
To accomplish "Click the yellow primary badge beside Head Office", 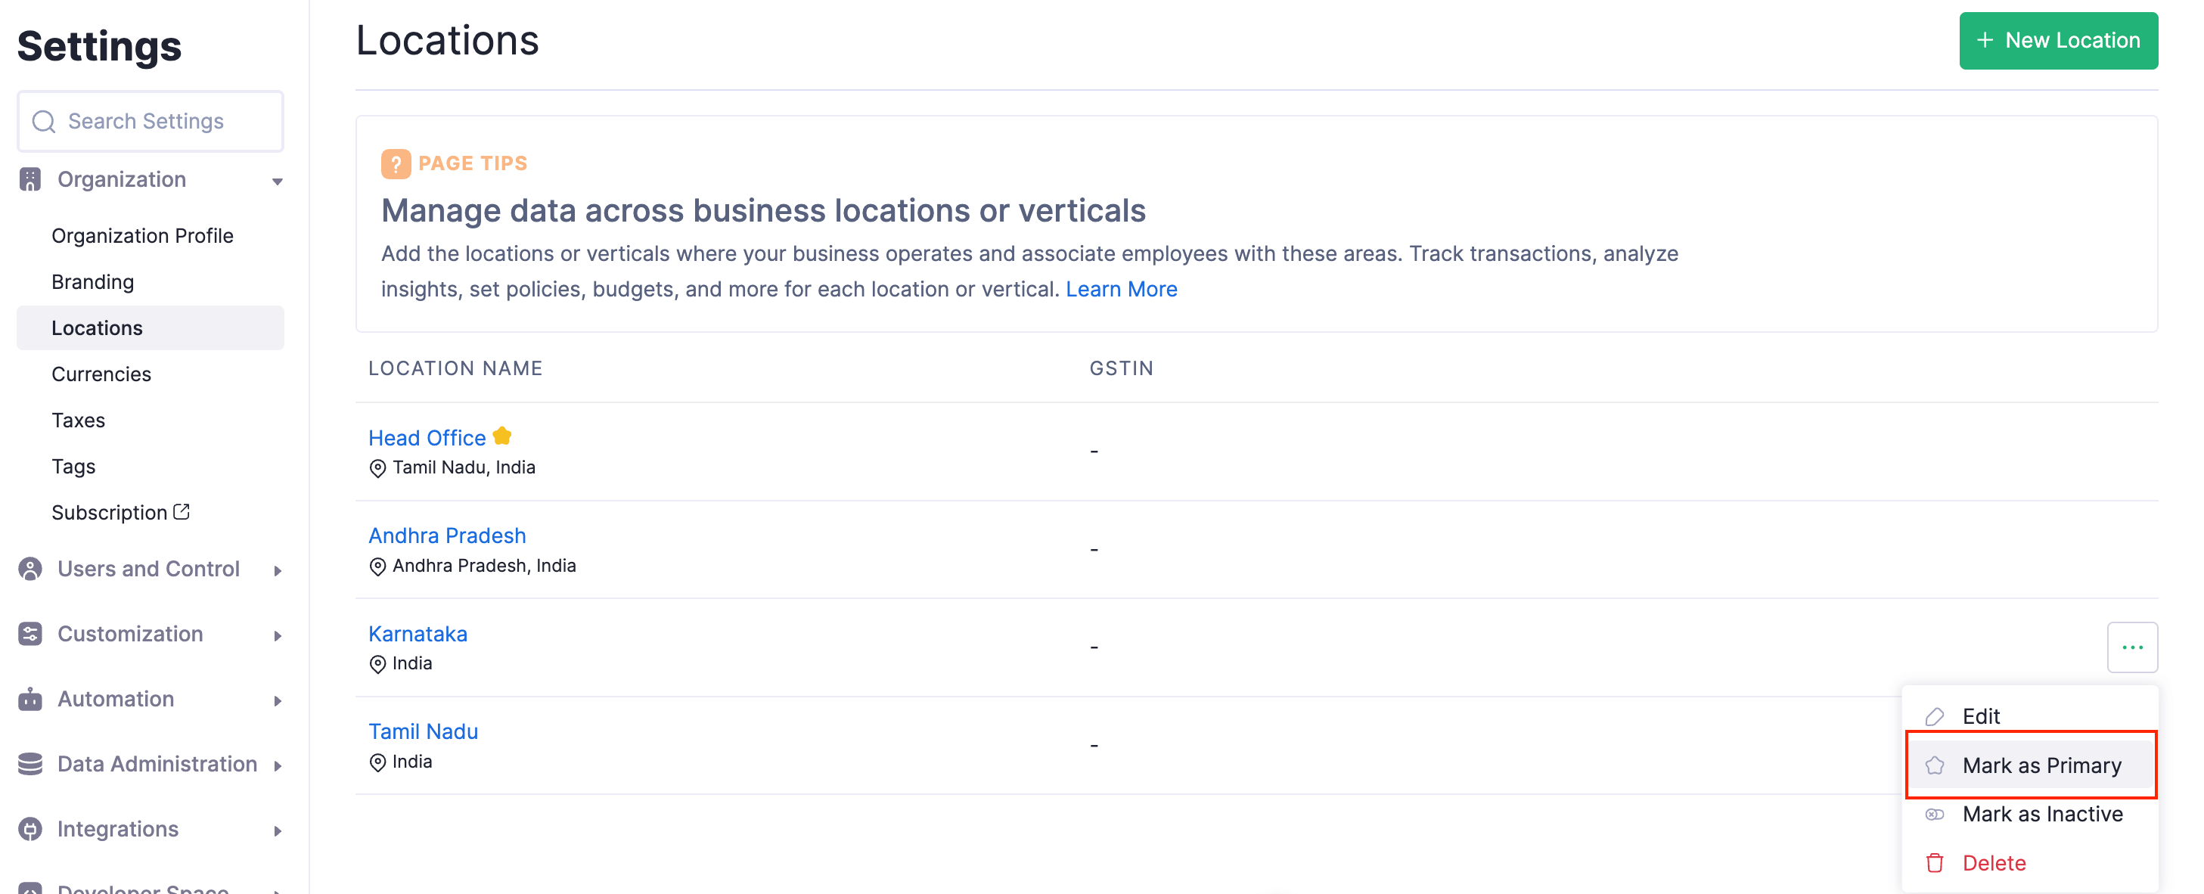I will point(502,436).
